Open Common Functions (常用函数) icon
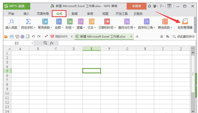198x113 pixels. (45, 21)
